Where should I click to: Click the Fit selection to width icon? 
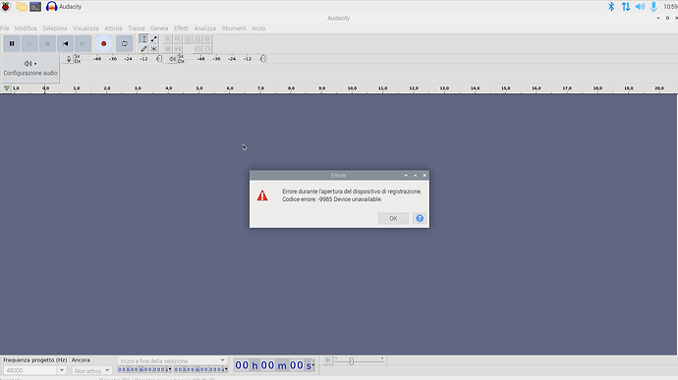pyautogui.click(x=188, y=39)
